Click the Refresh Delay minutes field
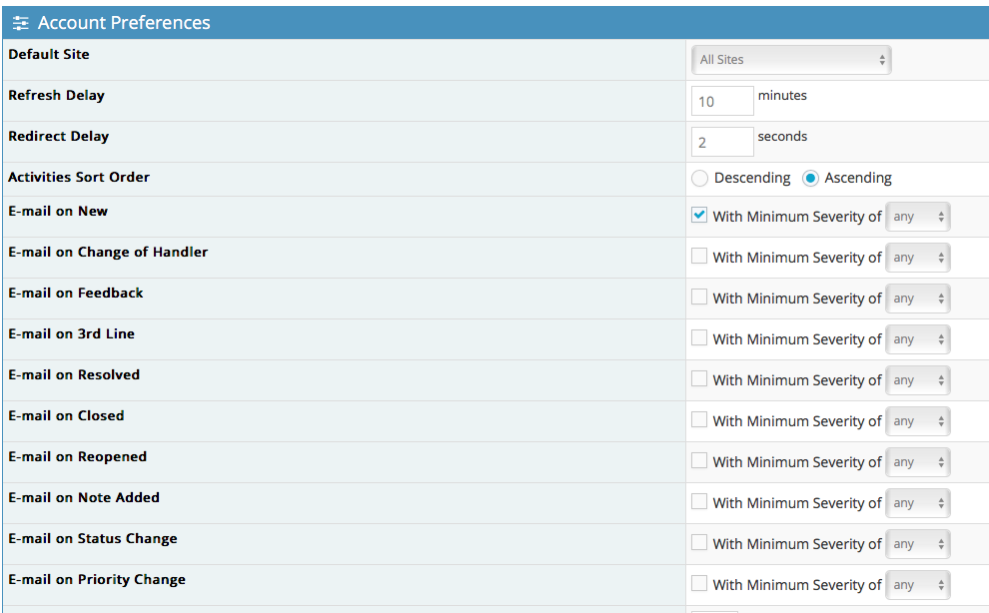This screenshot has height=613, width=989. coord(722,101)
